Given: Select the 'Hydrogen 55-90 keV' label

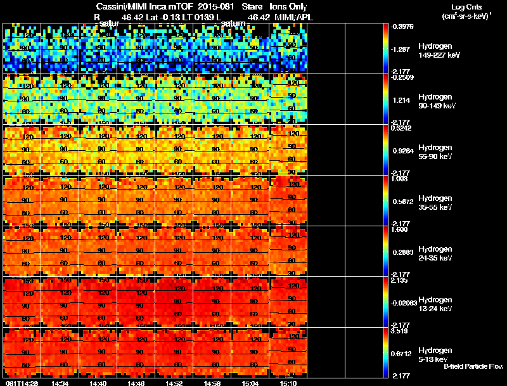Looking at the screenshot, I should click(435, 152).
